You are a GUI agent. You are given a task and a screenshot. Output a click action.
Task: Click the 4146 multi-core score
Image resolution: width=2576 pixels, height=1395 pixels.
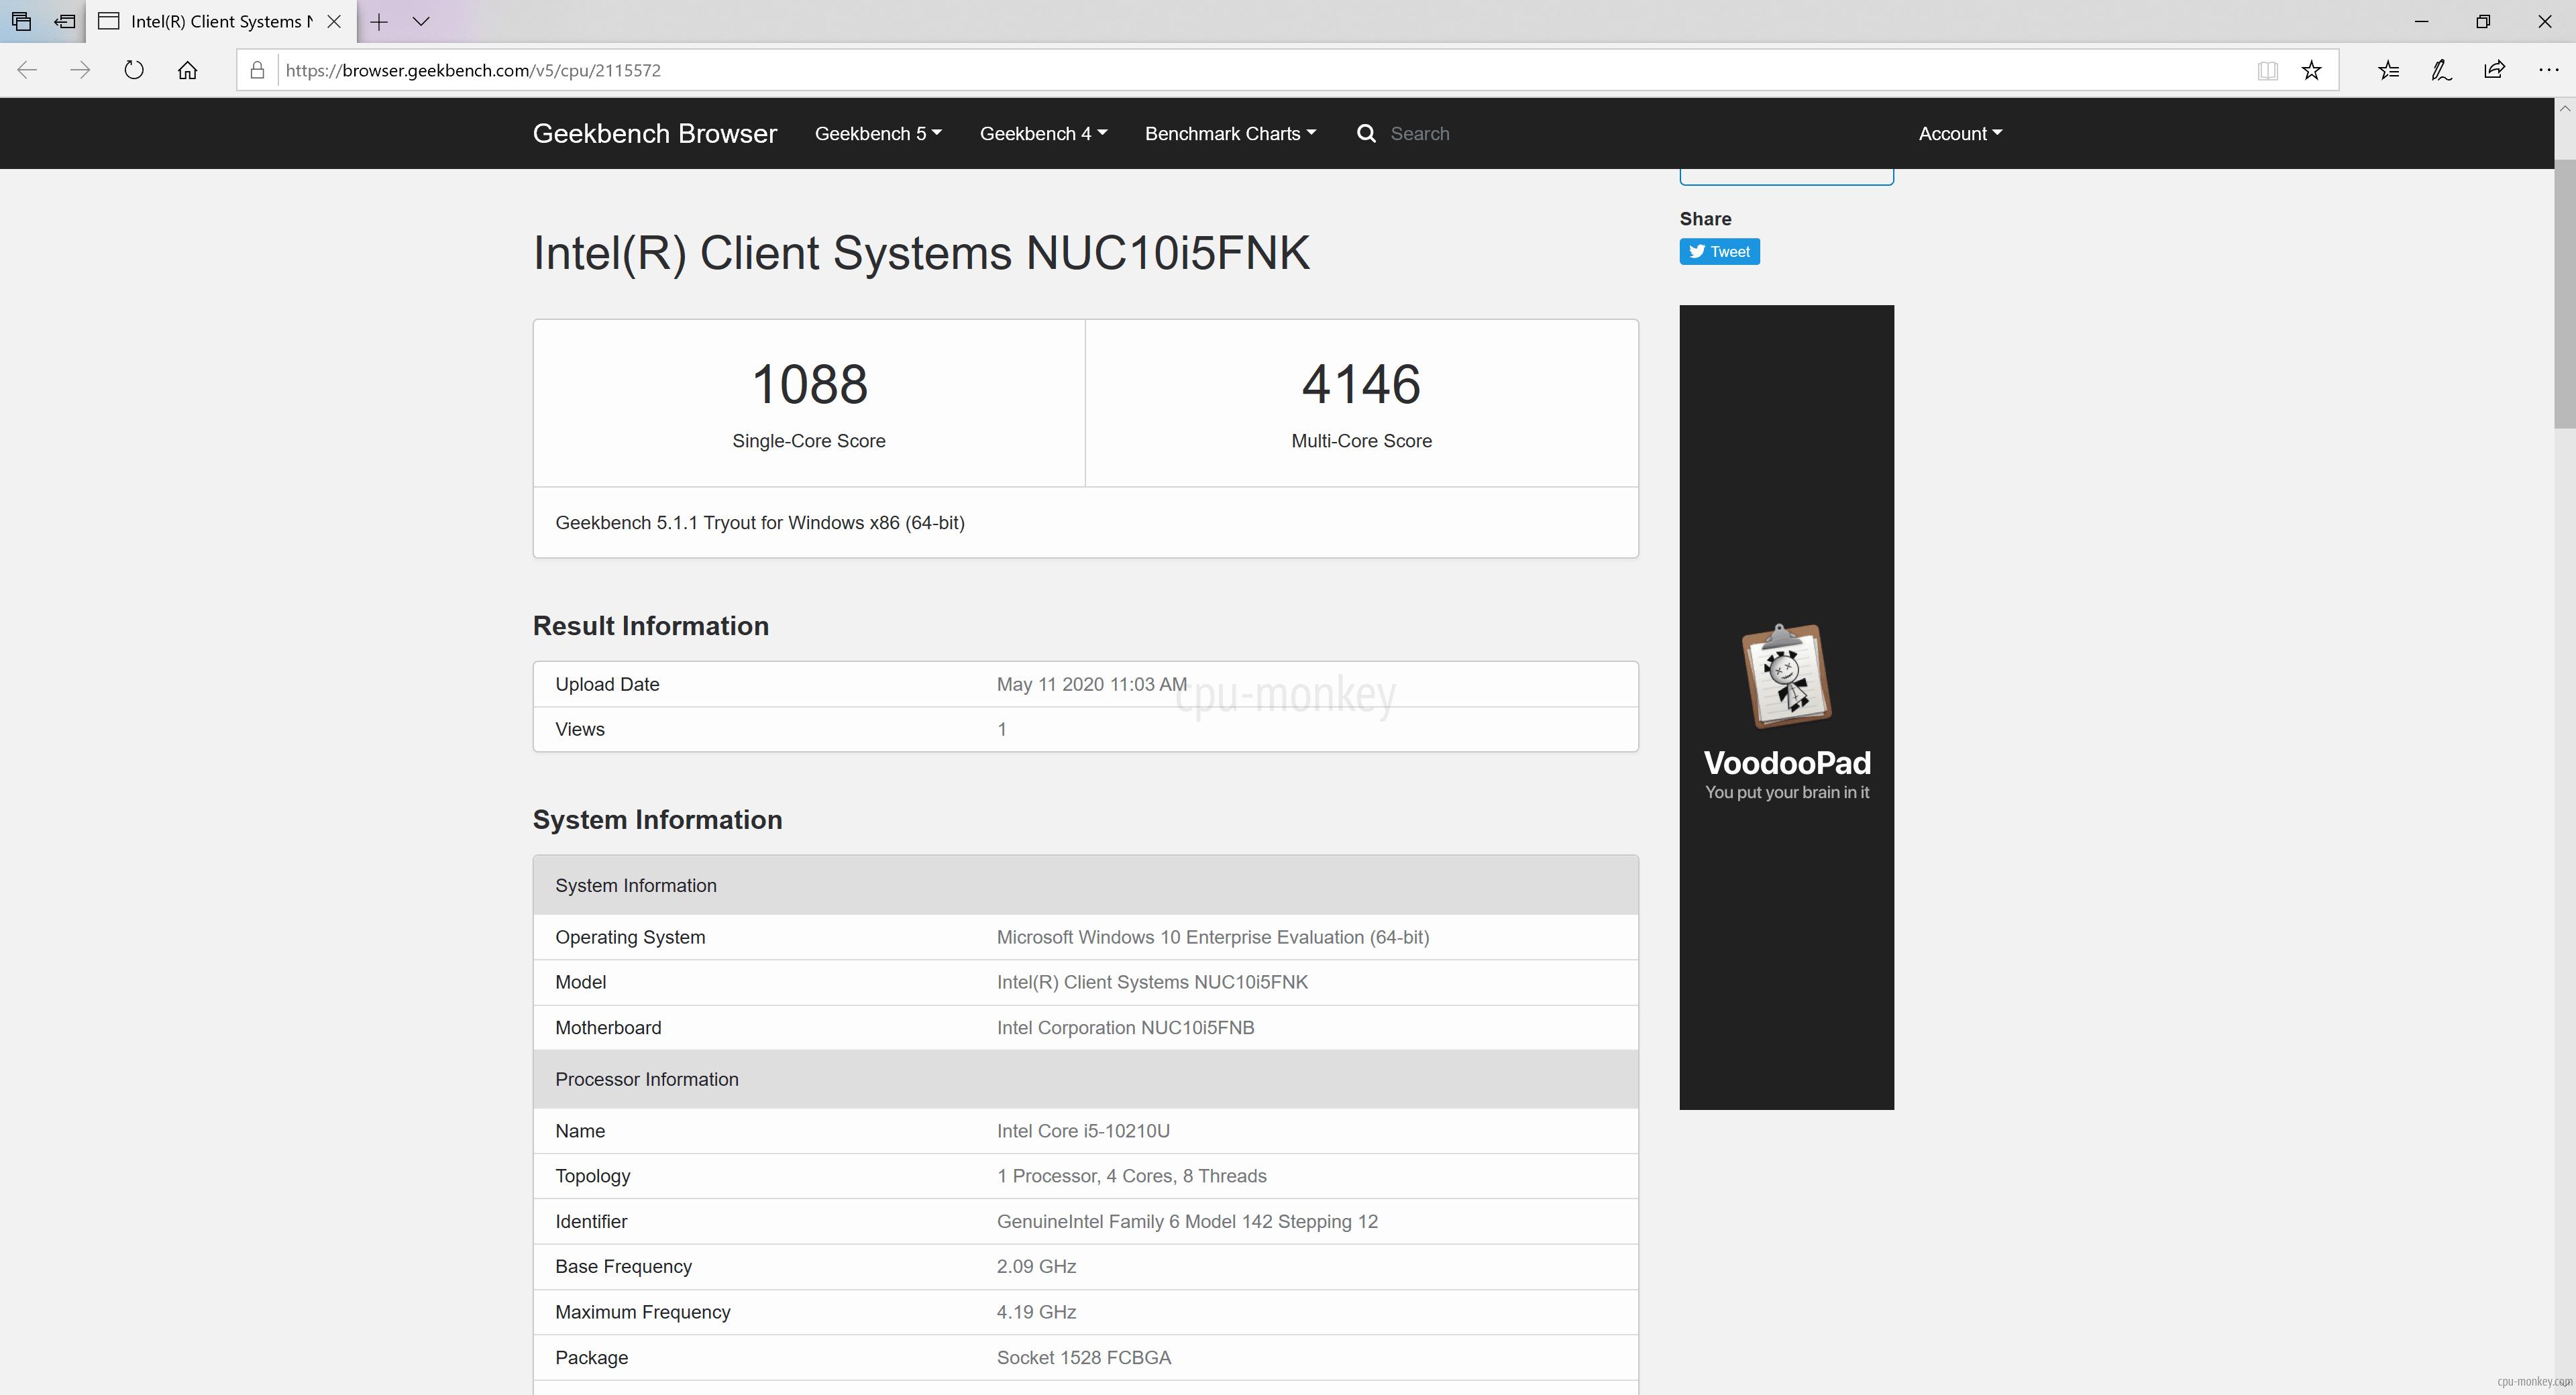1361,384
